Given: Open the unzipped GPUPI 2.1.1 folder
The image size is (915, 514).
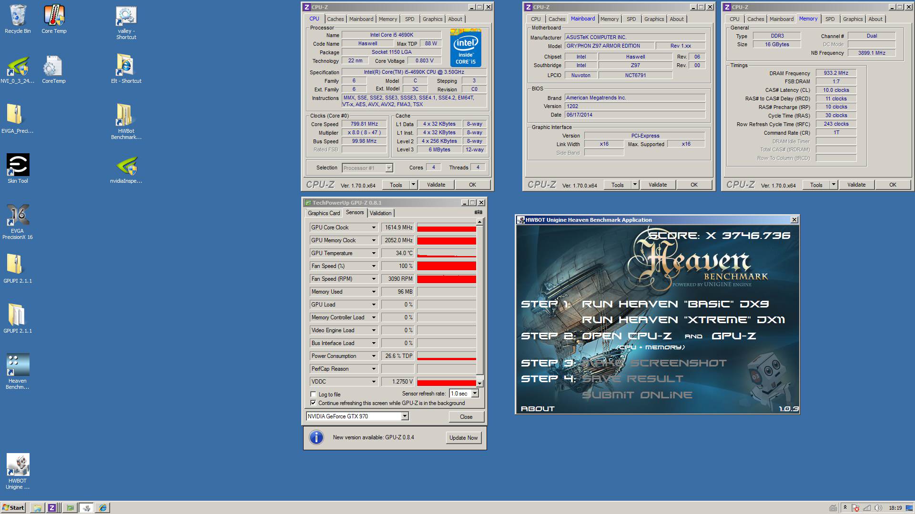Looking at the screenshot, I should [x=18, y=319].
